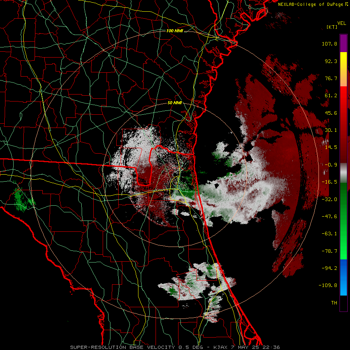Click the -0.9 legend value

tap(331, 165)
